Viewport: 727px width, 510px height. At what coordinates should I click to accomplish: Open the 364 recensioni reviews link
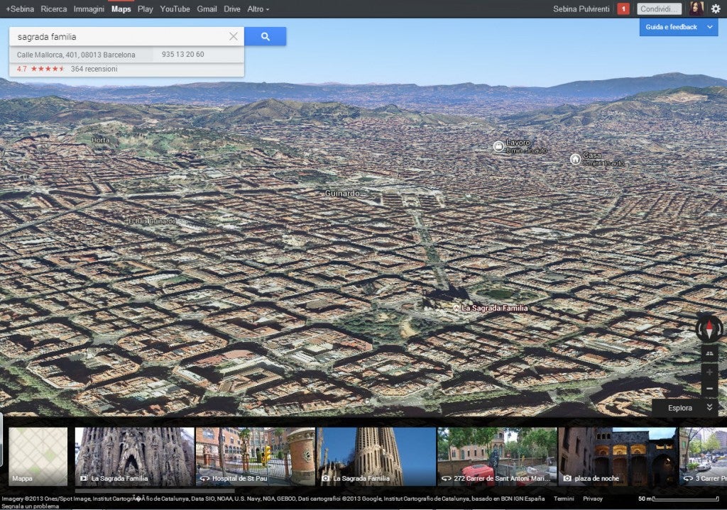click(x=94, y=69)
